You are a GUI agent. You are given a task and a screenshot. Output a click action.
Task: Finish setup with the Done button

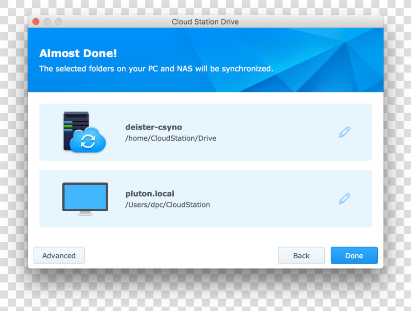pos(354,255)
